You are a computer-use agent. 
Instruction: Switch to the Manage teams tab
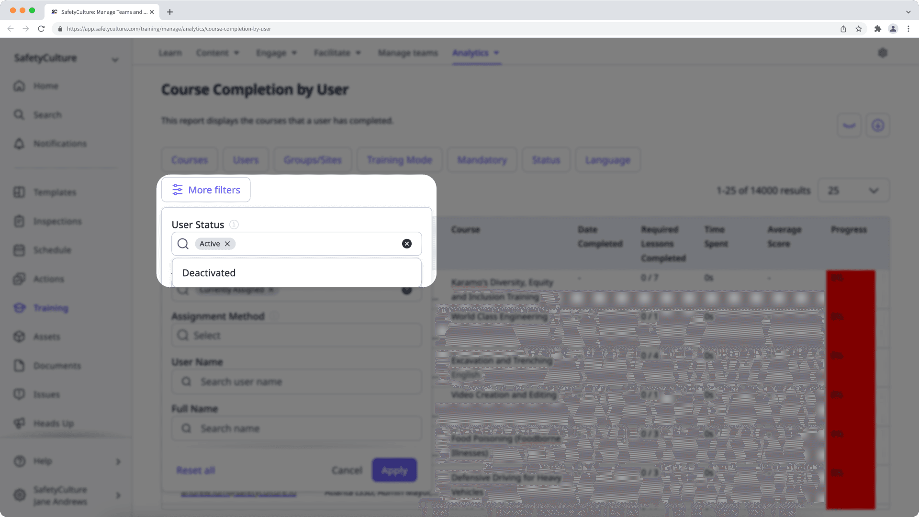pos(407,53)
